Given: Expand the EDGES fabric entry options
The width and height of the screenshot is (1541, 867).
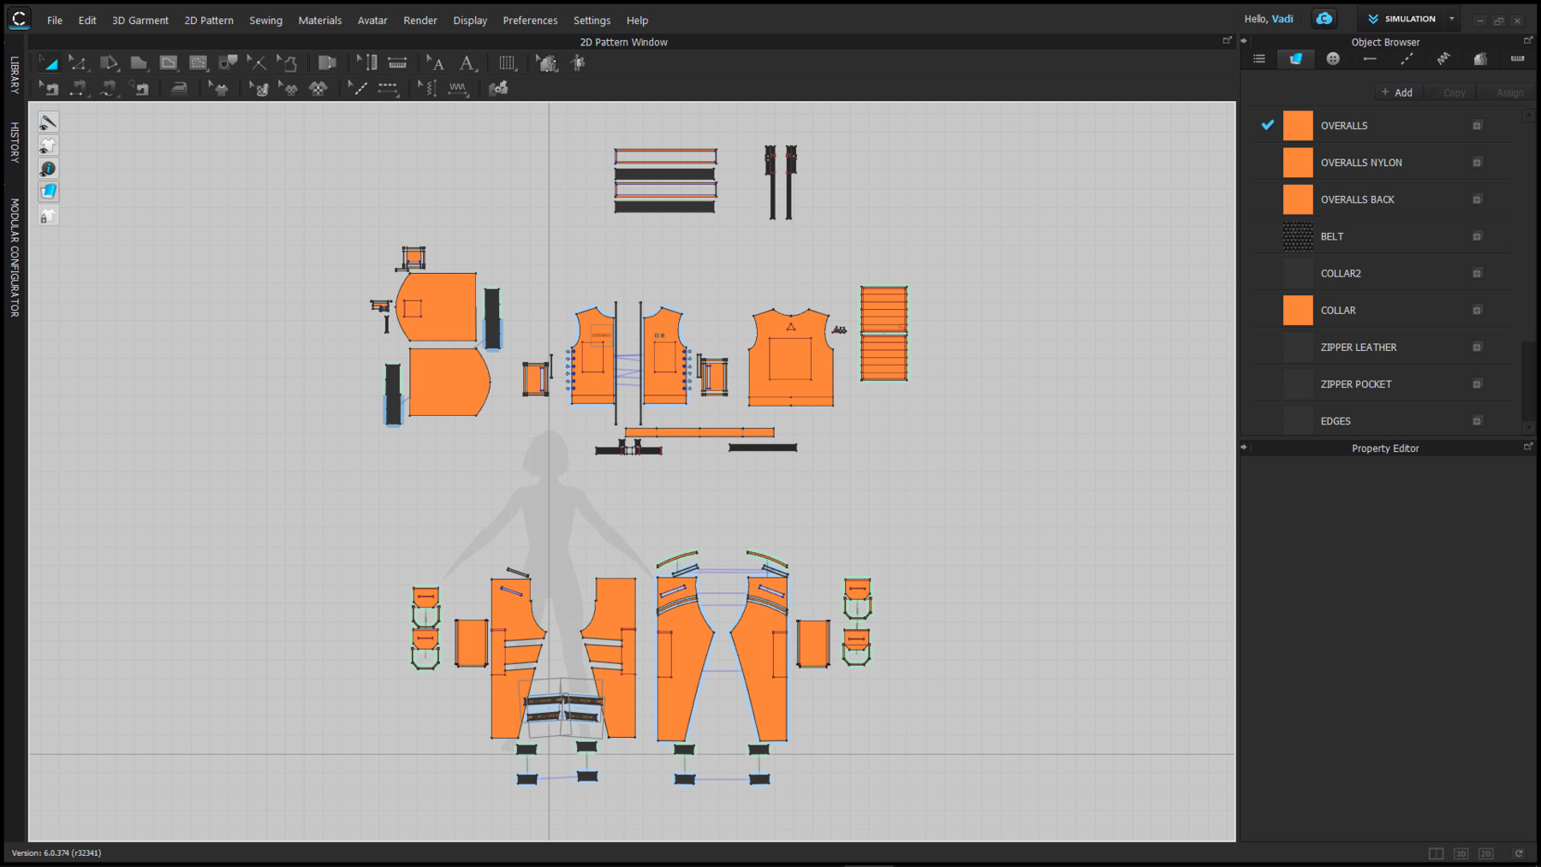Looking at the screenshot, I should point(1477,421).
